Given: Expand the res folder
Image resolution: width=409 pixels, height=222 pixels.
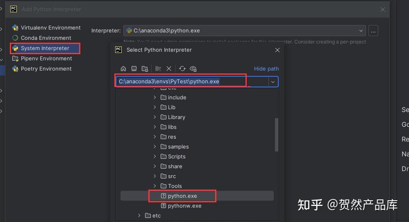Looking at the screenshot, I should (x=155, y=137).
